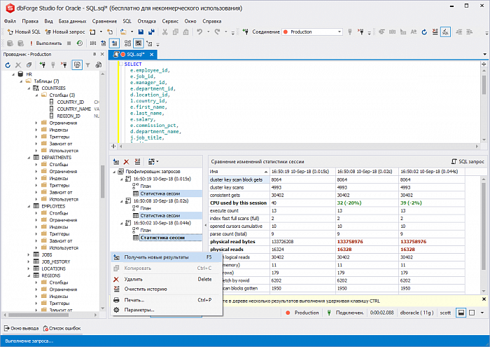The width and height of the screenshot is (490, 347).
Task: Click the green execution history clock icon
Action: coord(80,43)
